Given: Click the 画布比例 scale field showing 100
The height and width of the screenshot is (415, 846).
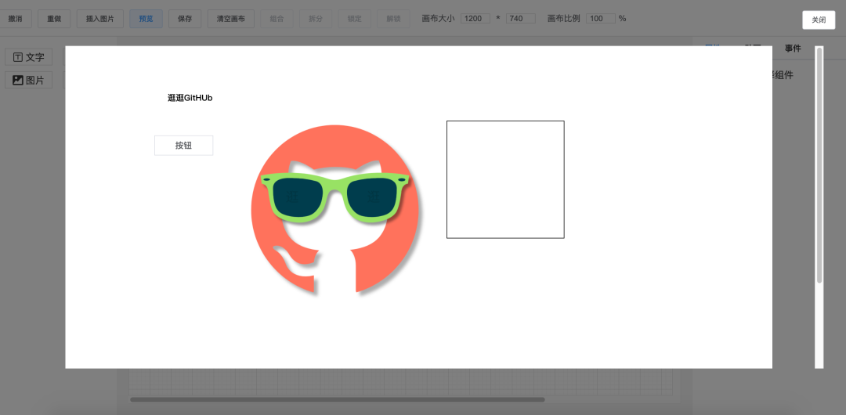Looking at the screenshot, I should point(601,18).
